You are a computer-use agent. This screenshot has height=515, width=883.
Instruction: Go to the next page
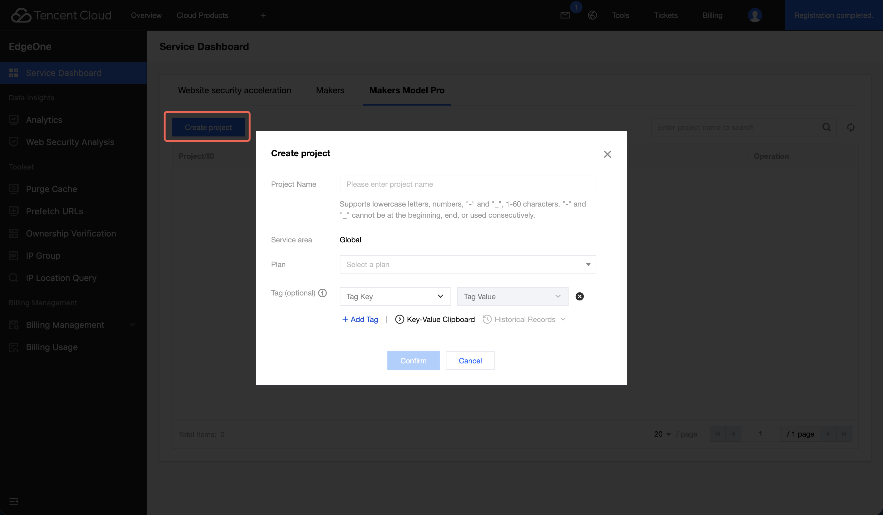coord(829,434)
